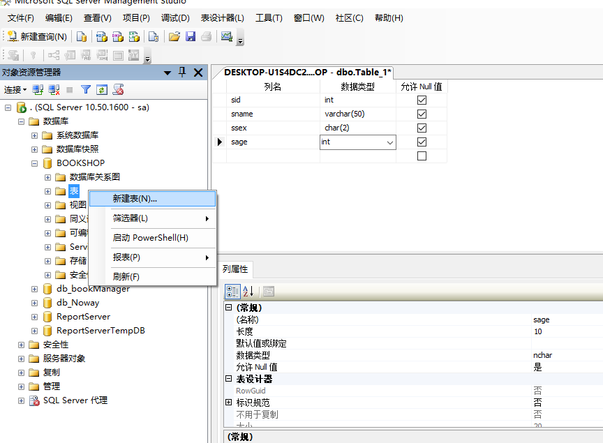The width and height of the screenshot is (603, 443).
Task: Refresh Object Explorer using the refresh icon
Action: [101, 90]
